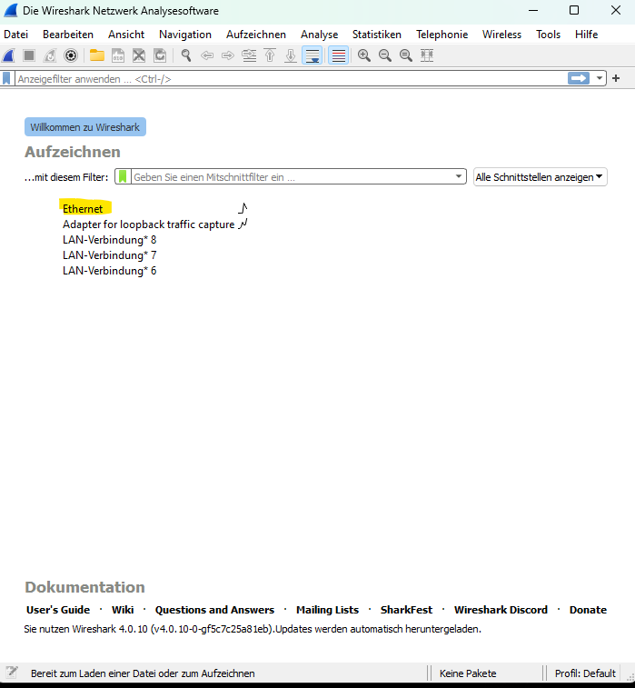Save this capture file

coord(118,55)
